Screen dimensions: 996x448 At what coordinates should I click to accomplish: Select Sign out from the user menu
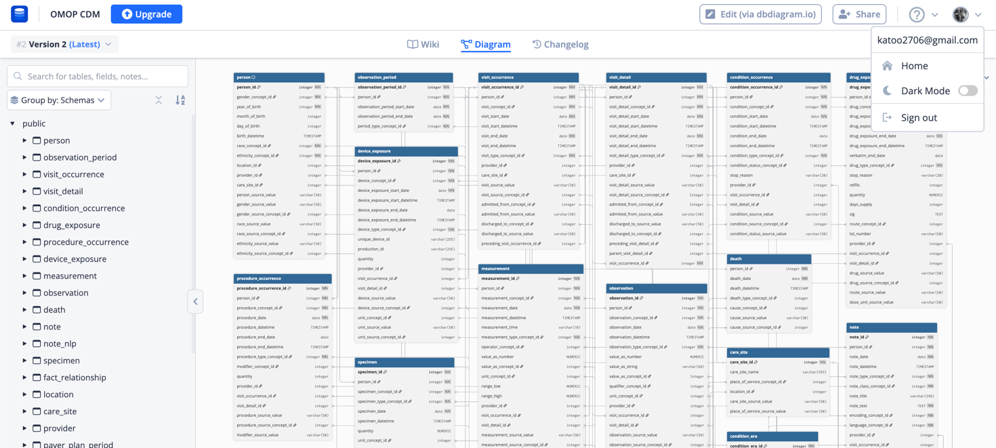point(918,117)
